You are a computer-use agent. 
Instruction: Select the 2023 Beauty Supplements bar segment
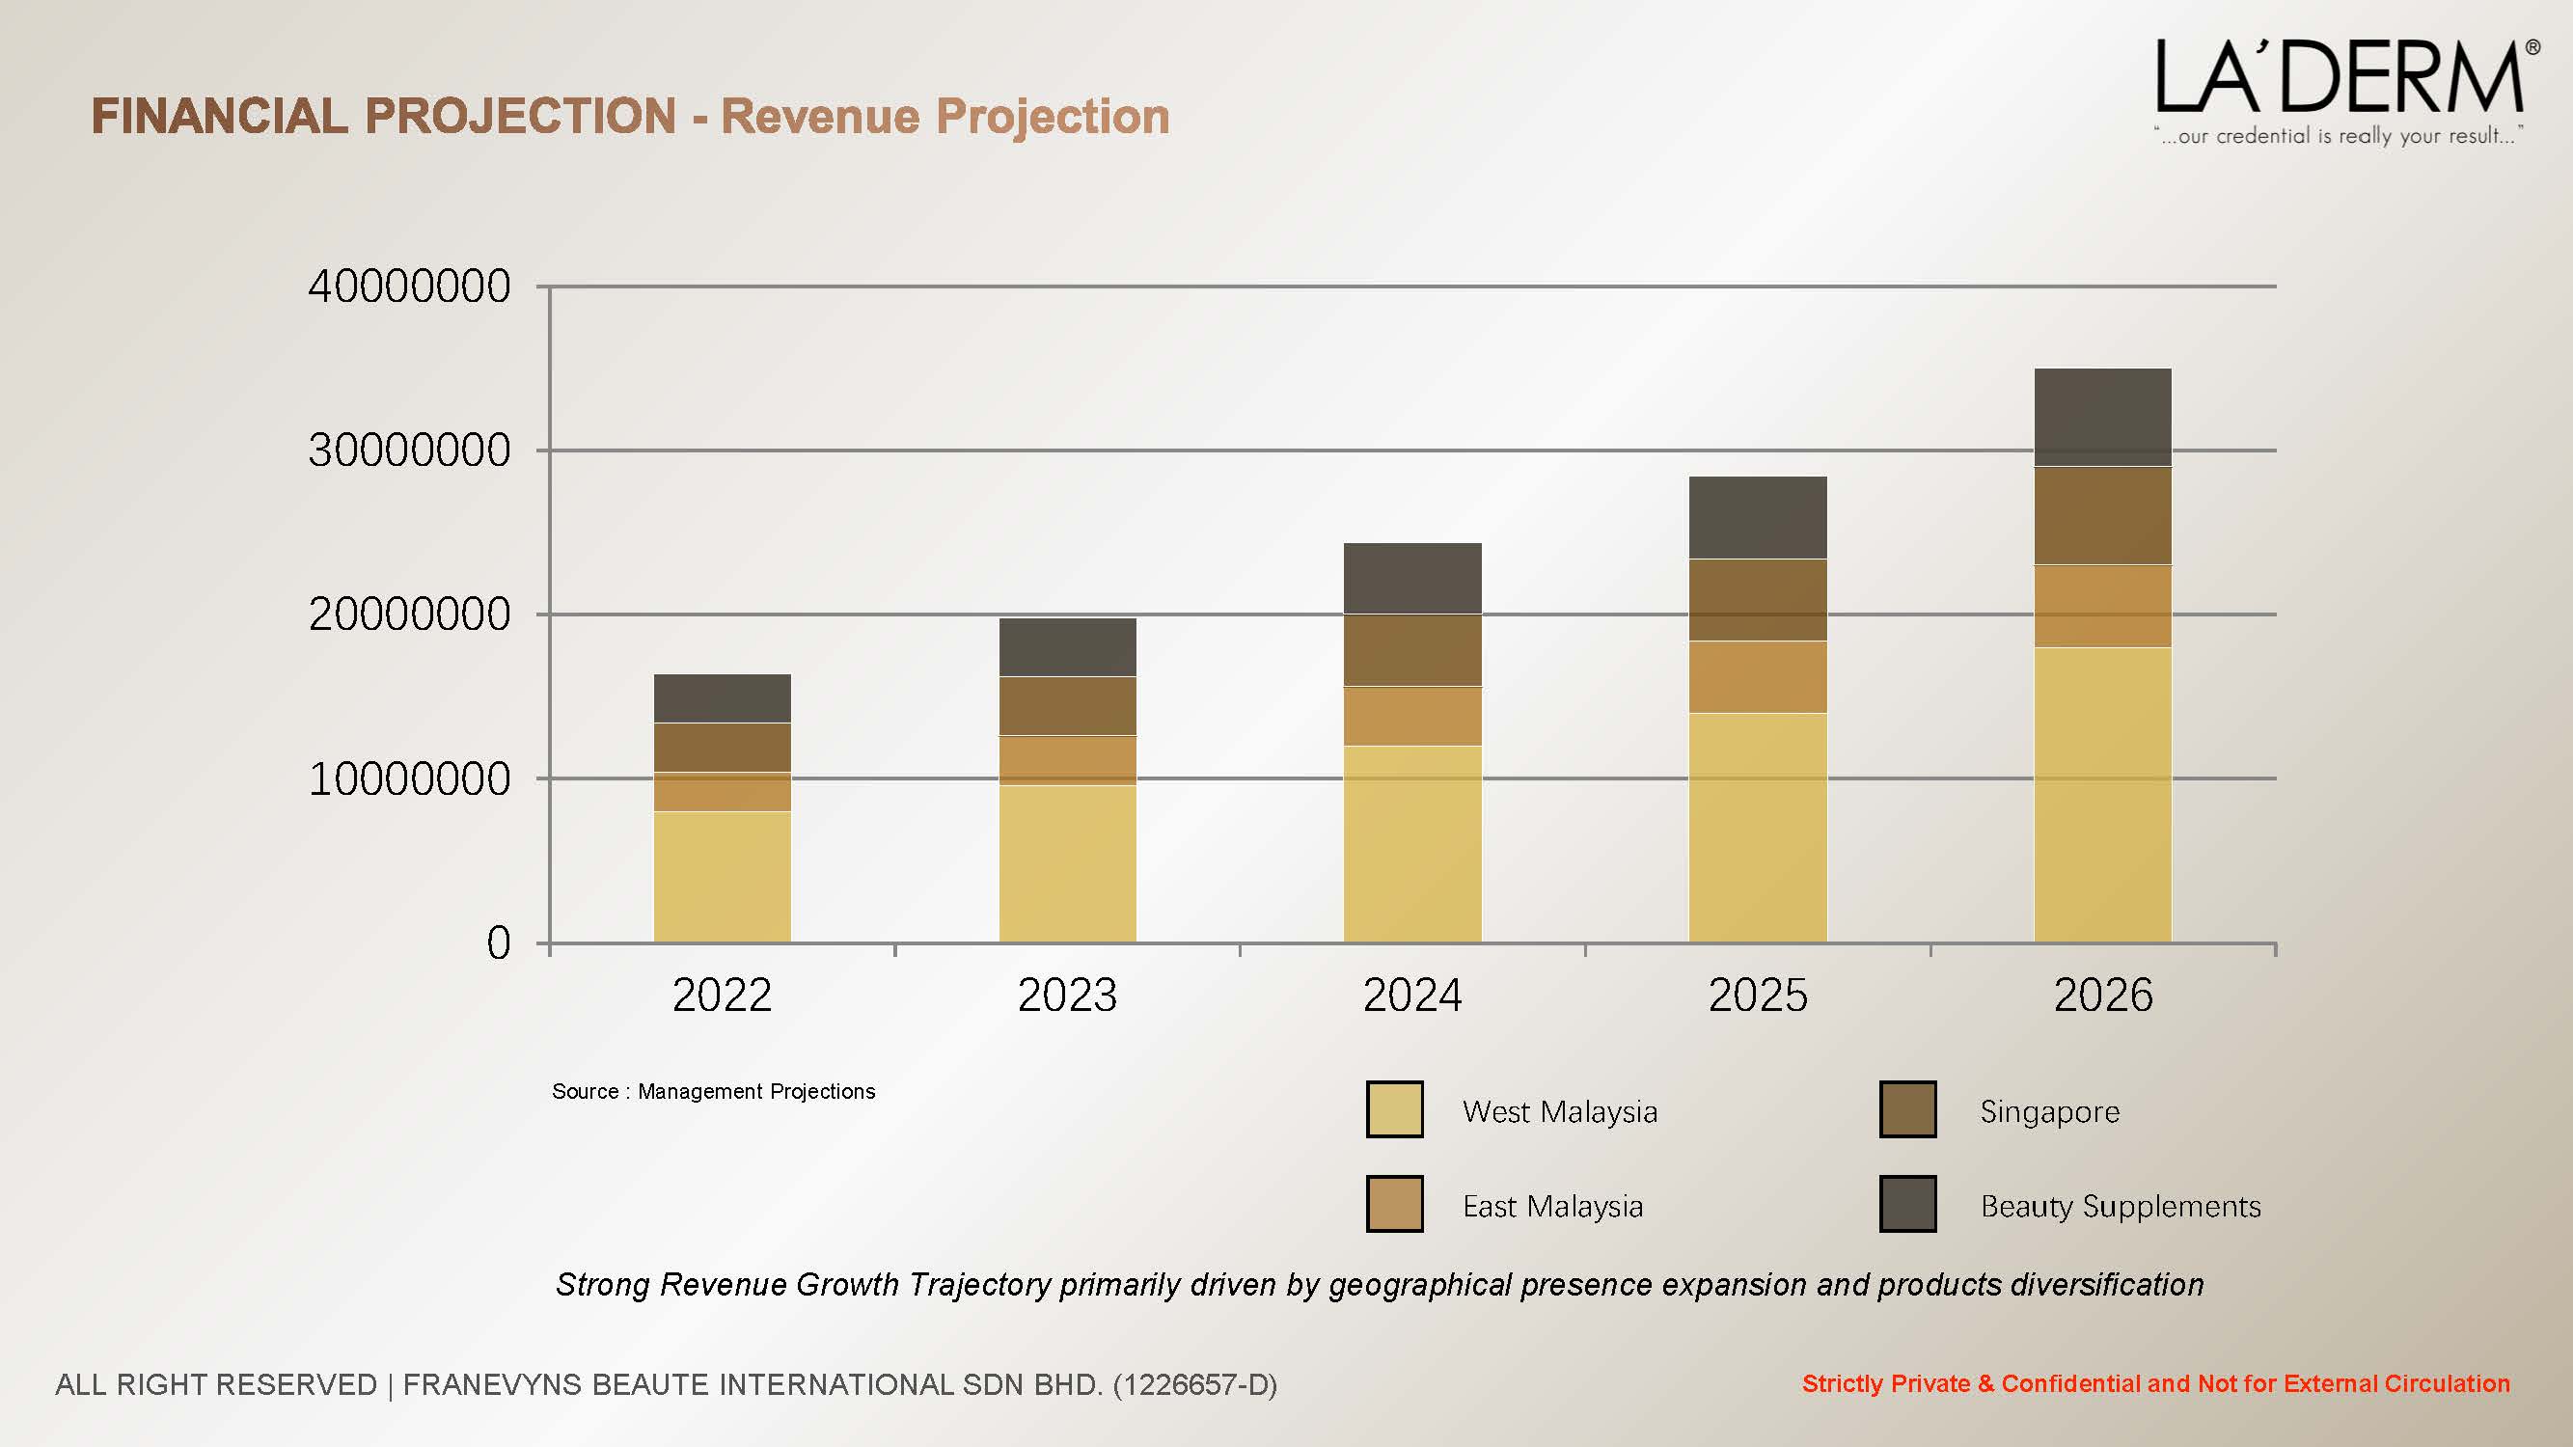pyautogui.click(x=1067, y=647)
